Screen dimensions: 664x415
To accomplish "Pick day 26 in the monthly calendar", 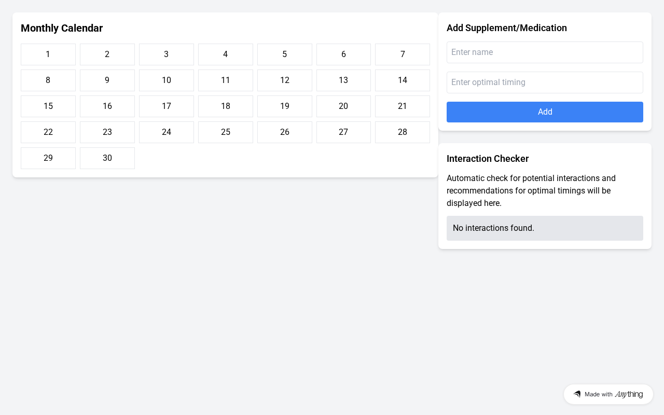I will click(x=285, y=132).
